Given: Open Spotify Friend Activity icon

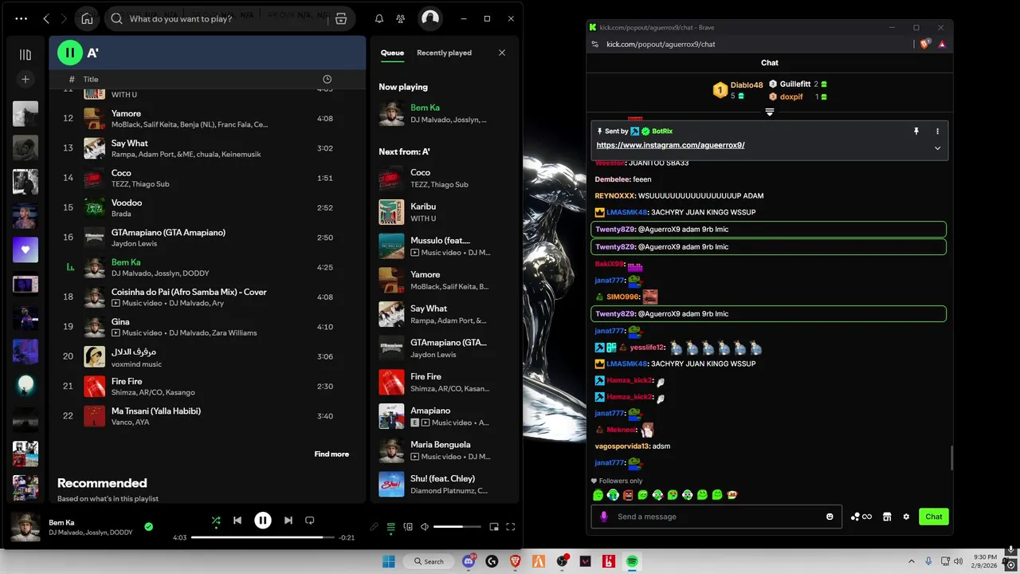Looking at the screenshot, I should (401, 18).
